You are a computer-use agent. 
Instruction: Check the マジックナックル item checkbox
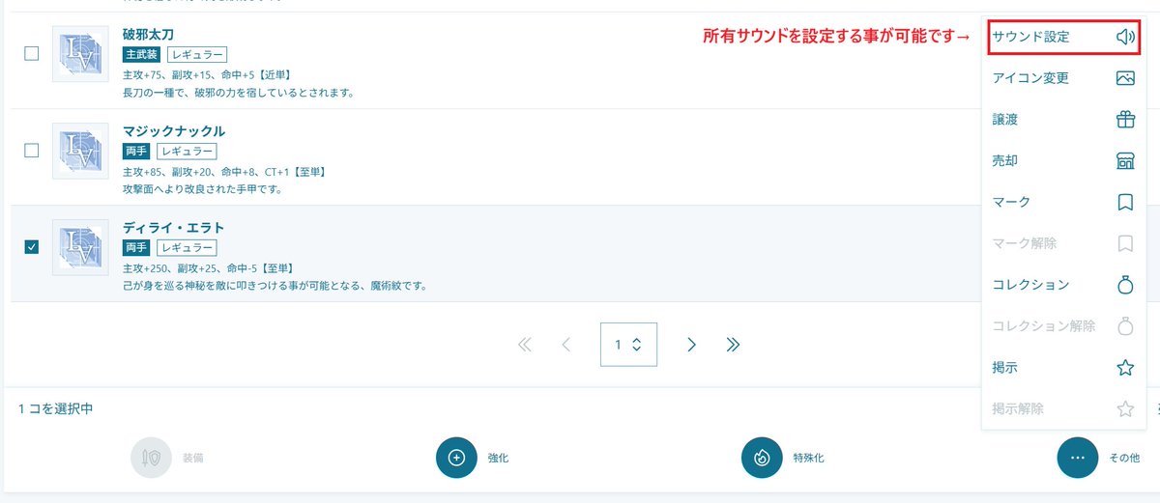pyautogui.click(x=31, y=151)
